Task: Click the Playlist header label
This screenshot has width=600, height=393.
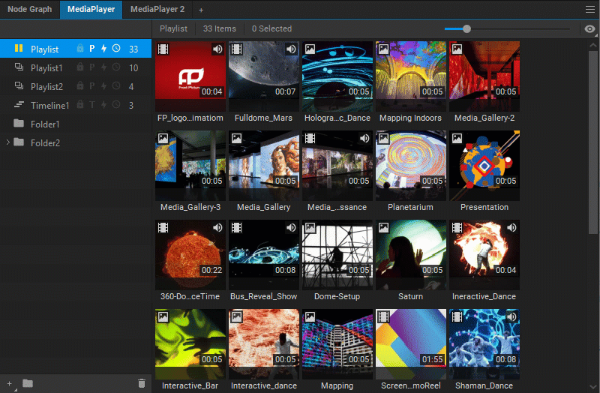Action: 173,28
